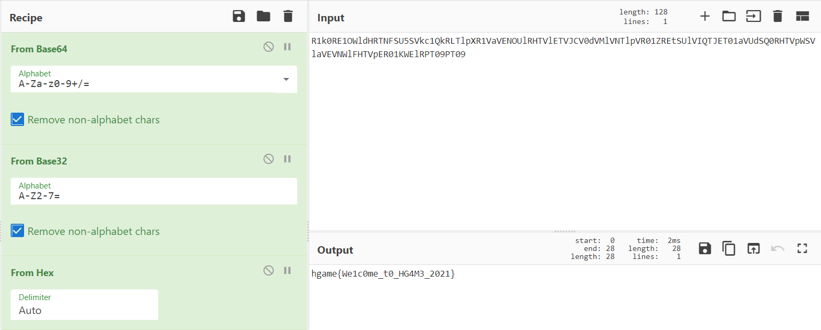
Task: Maximise the output pane
Action: click(802, 248)
